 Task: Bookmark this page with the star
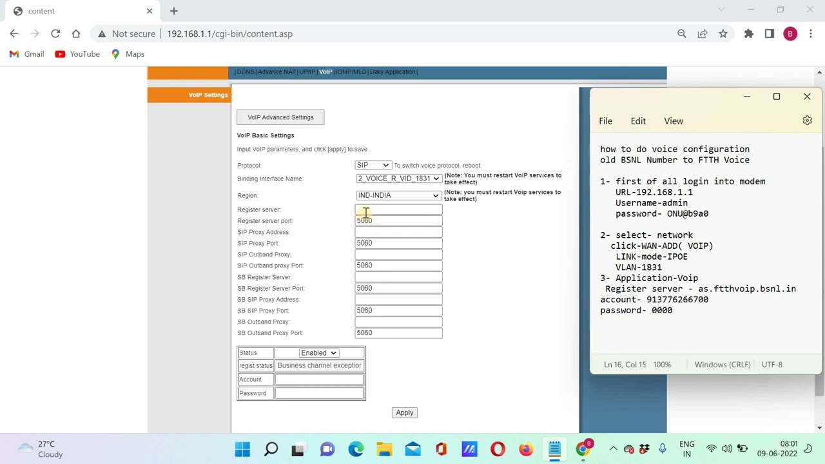pos(723,34)
